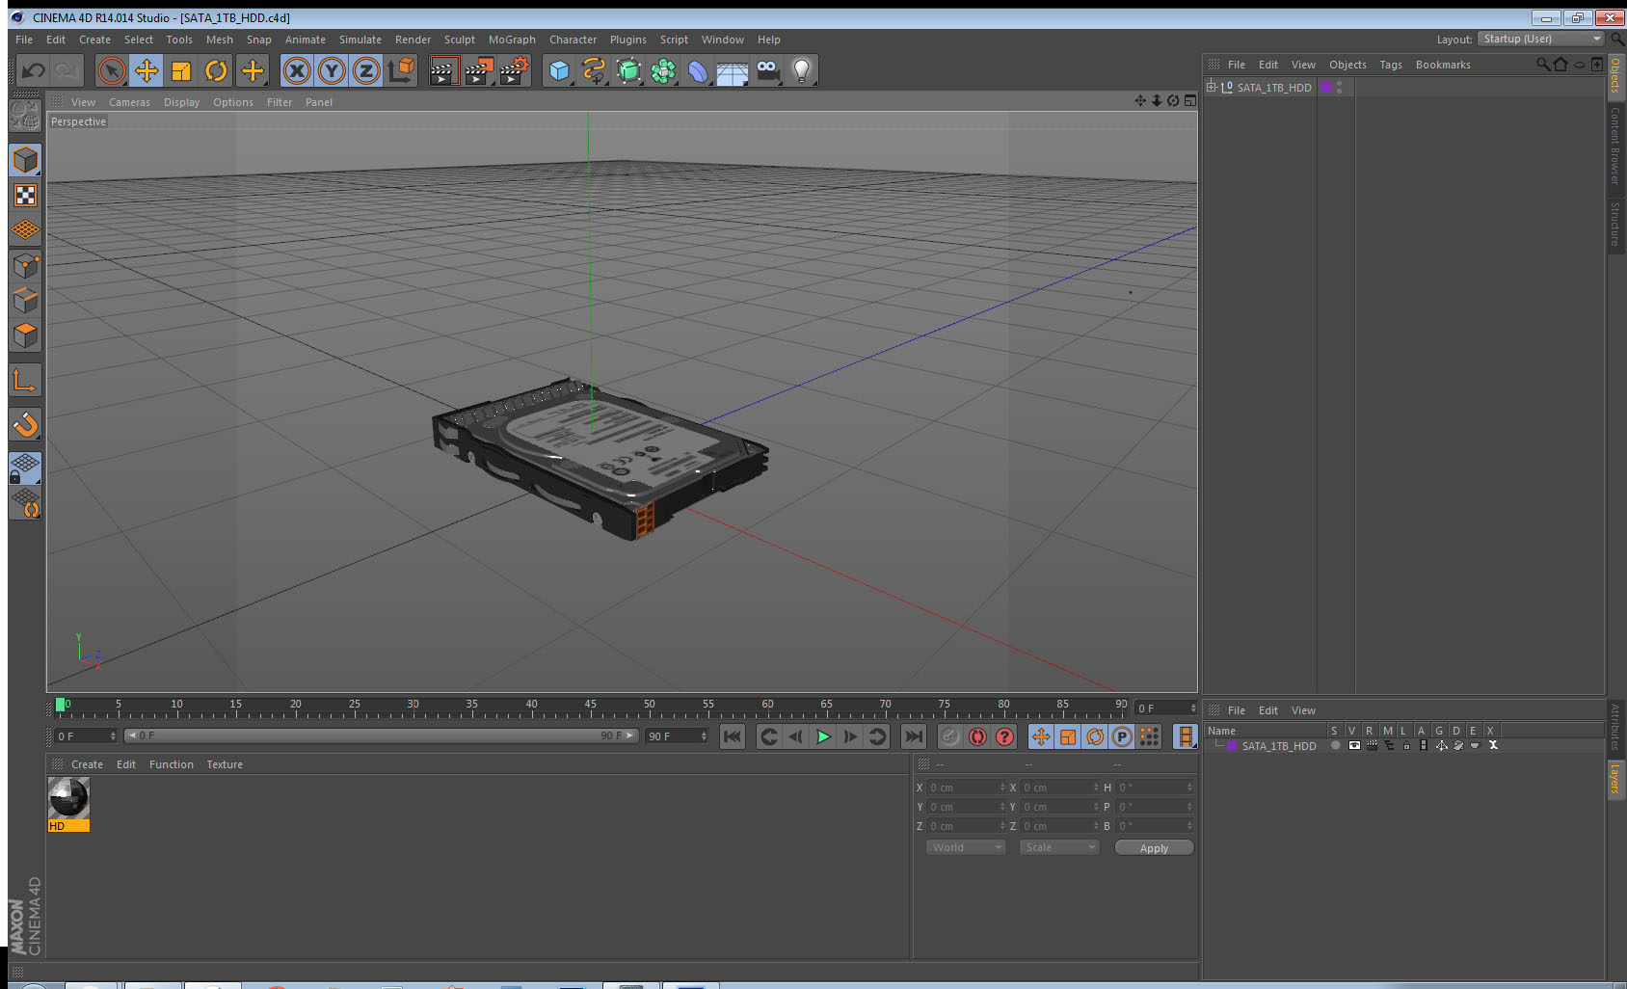Click Objects manager Bookmarks menu

pyautogui.click(x=1443, y=65)
